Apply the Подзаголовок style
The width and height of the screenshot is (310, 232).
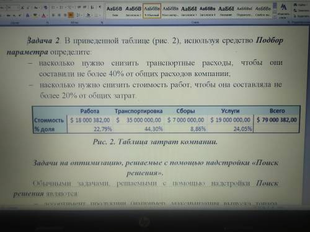[x=244, y=11]
